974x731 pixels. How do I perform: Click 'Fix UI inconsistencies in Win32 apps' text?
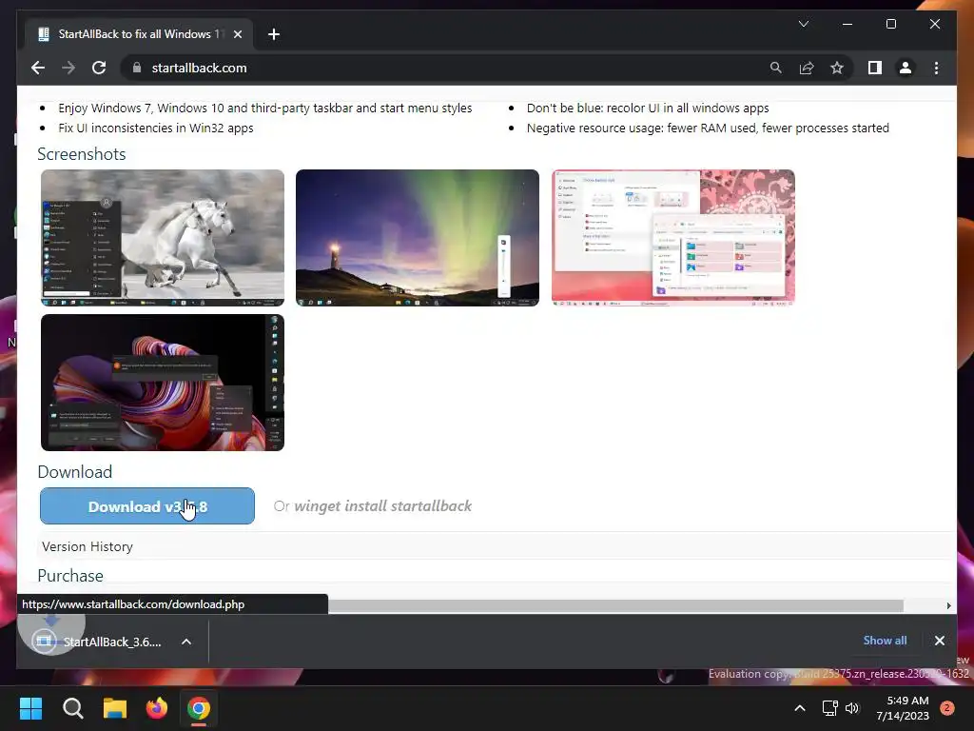pos(156,128)
